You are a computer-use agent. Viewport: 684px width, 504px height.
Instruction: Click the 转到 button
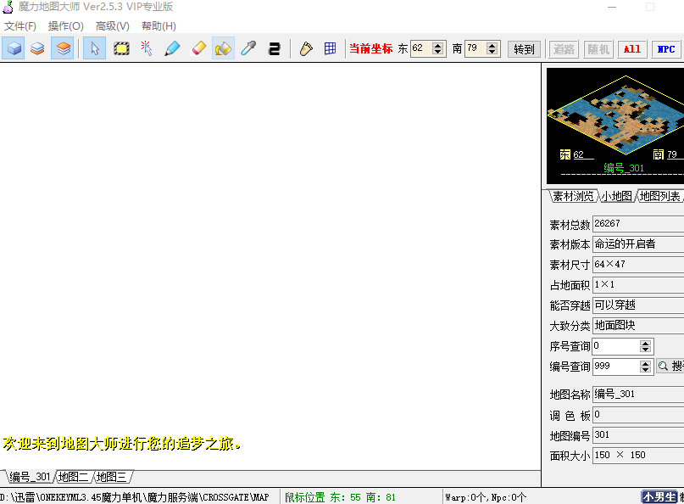tap(524, 49)
